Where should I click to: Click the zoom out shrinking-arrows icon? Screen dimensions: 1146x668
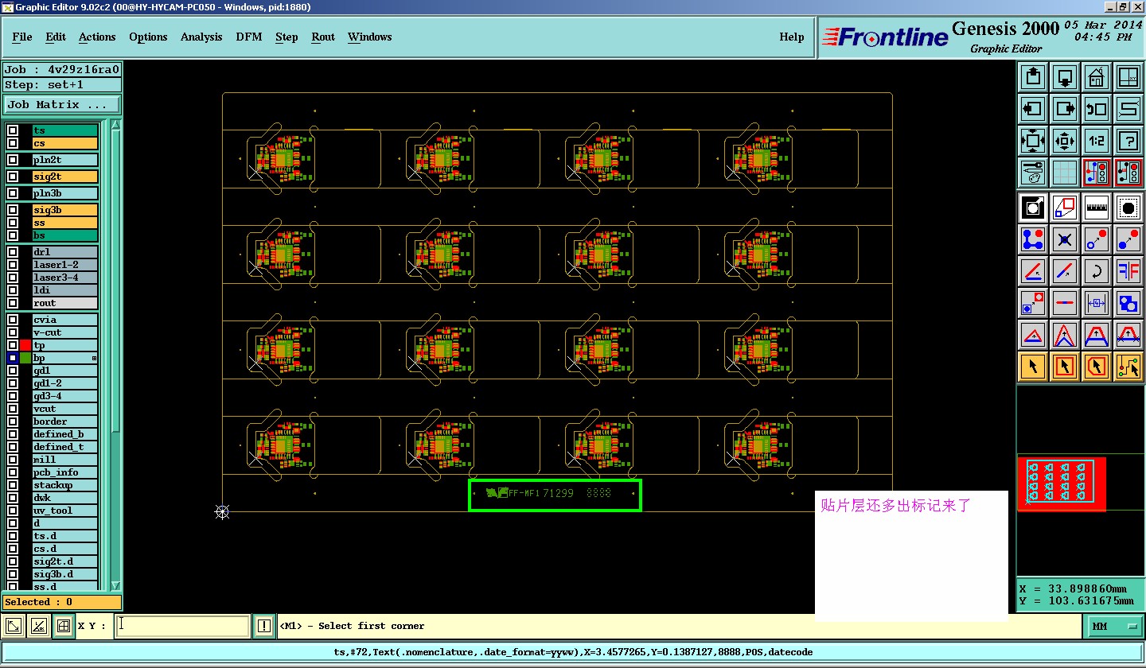pyautogui.click(x=1065, y=141)
